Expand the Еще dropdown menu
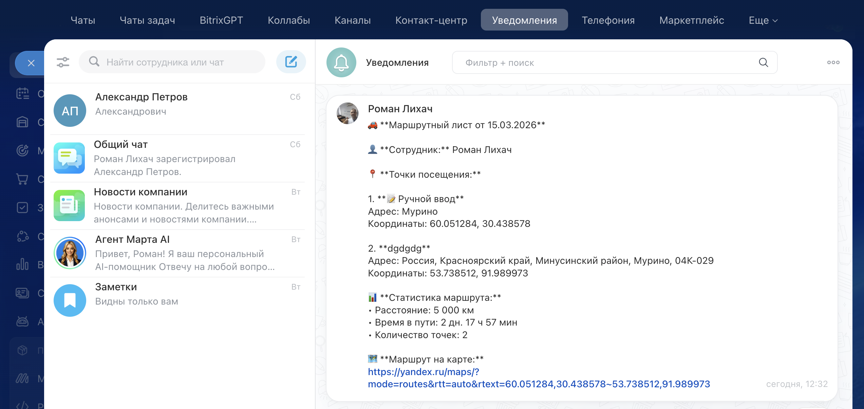 pyautogui.click(x=763, y=20)
